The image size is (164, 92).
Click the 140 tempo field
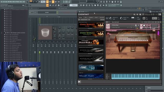click(x=43, y=2)
